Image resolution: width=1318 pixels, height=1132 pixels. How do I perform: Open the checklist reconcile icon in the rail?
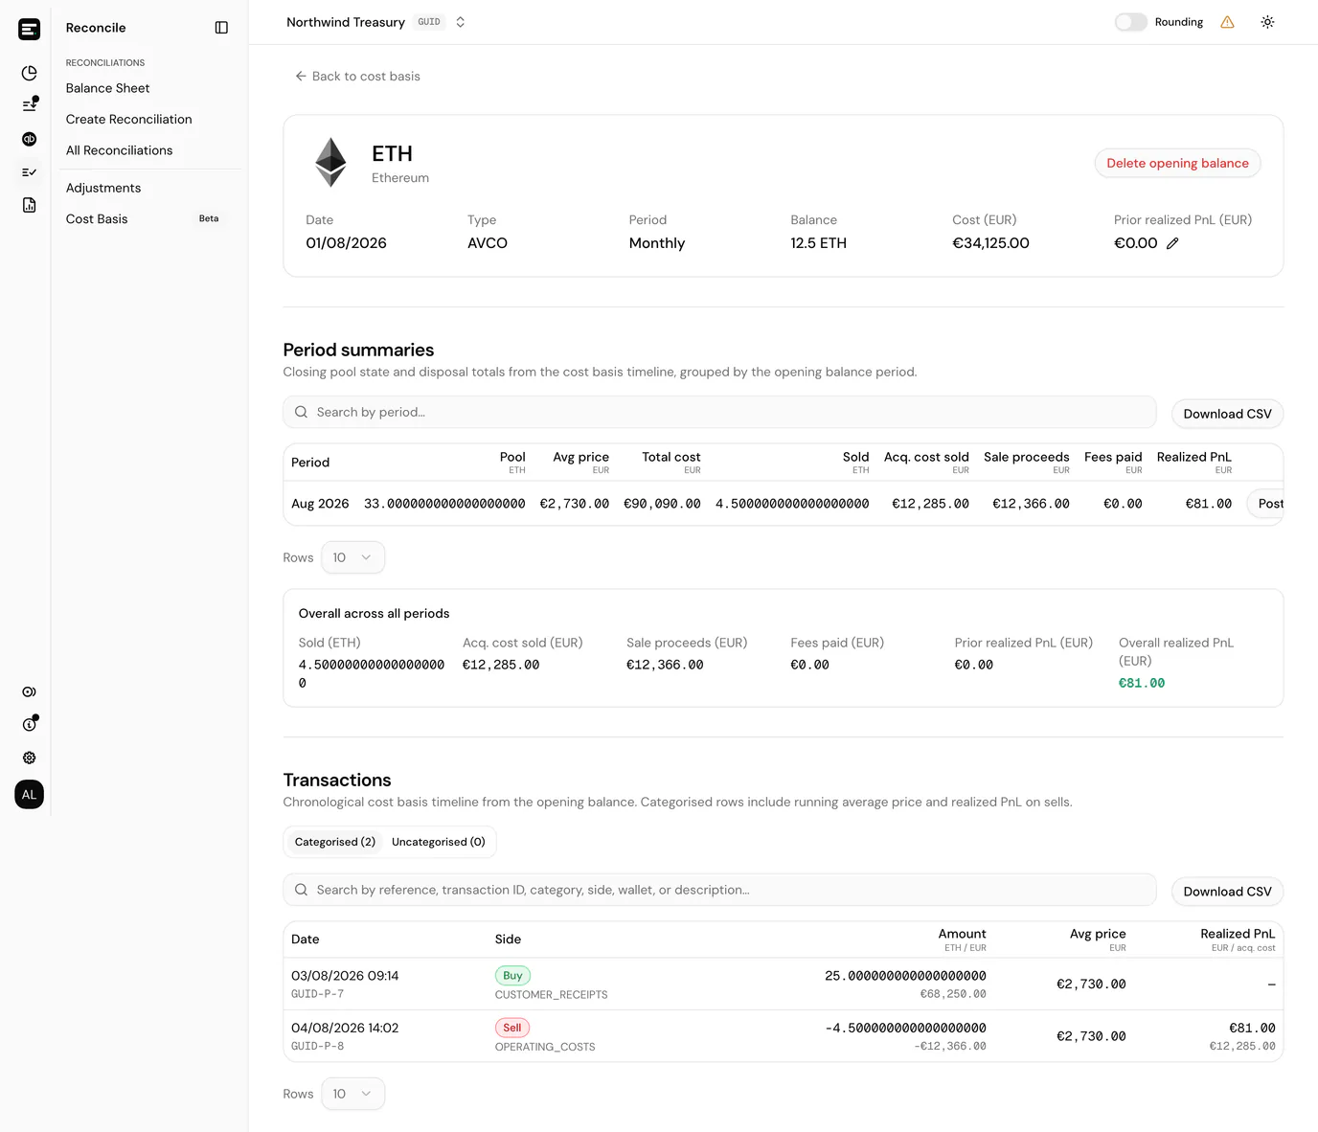click(x=30, y=172)
